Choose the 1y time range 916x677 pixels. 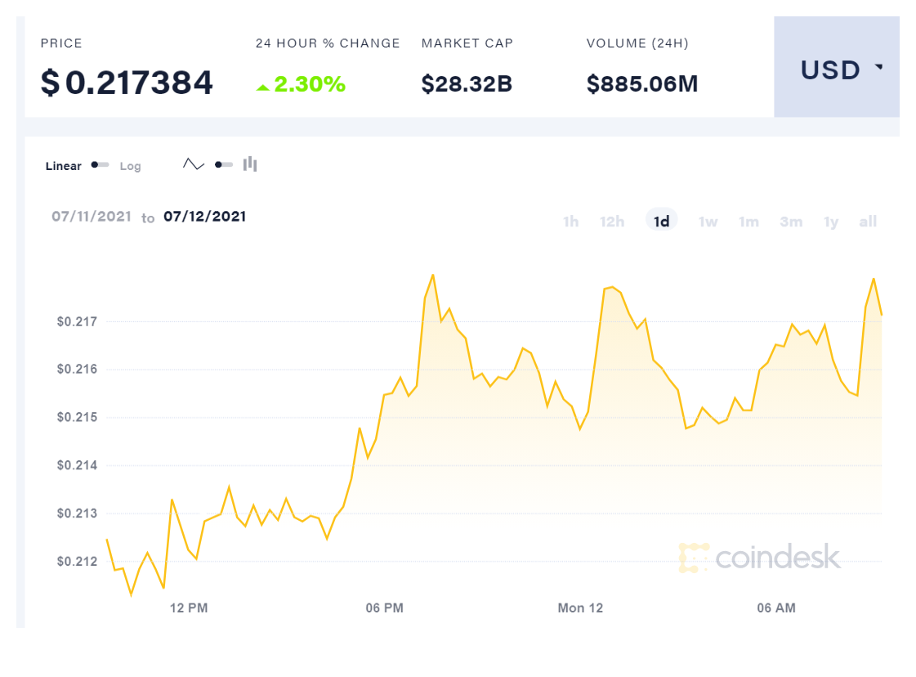[x=831, y=222]
